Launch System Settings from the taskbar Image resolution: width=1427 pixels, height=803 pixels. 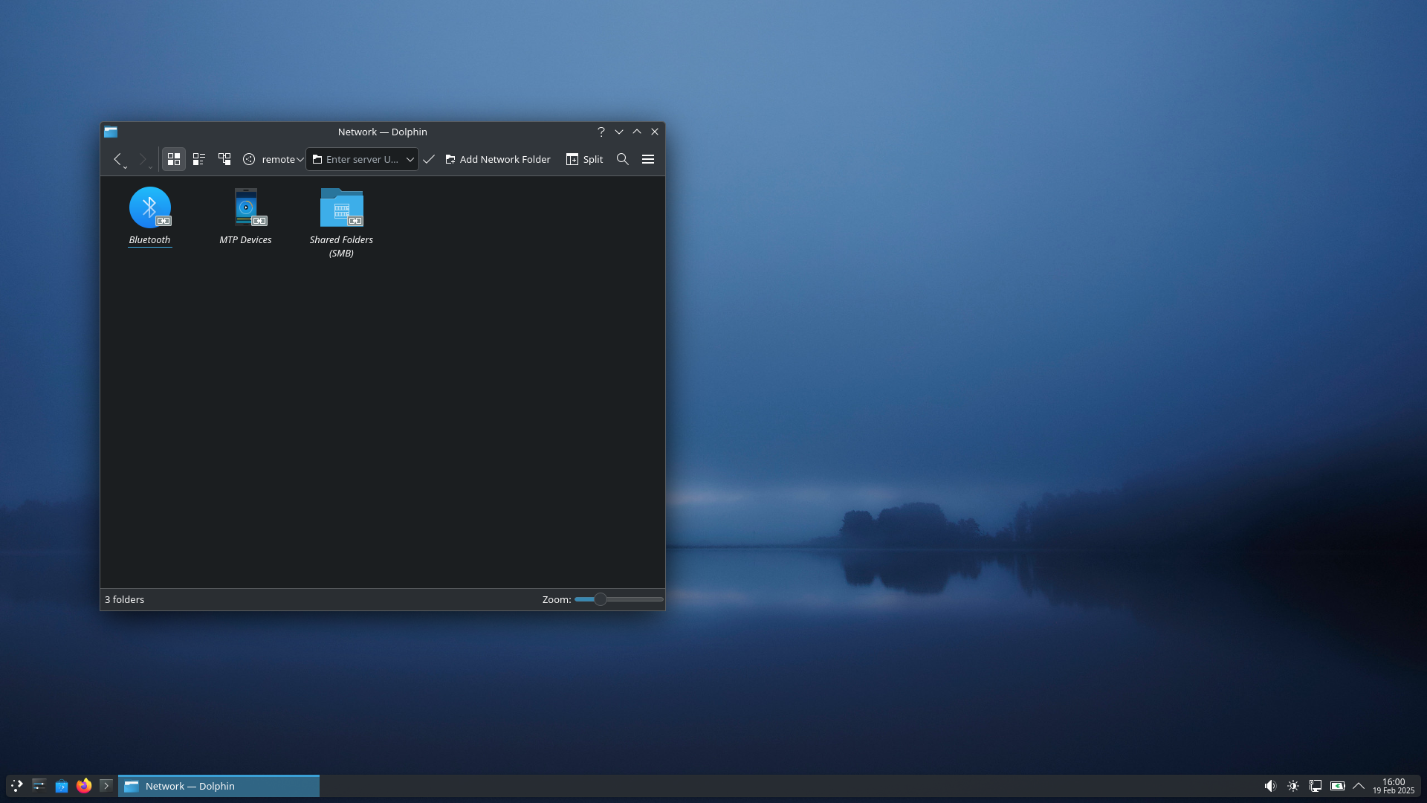pyautogui.click(x=39, y=786)
